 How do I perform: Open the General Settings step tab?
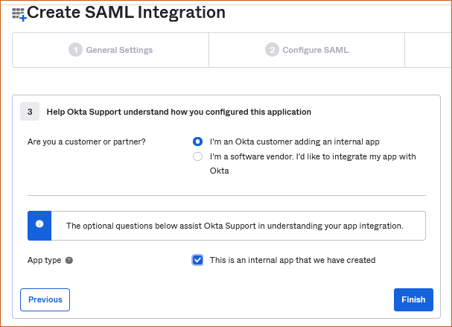tap(111, 50)
